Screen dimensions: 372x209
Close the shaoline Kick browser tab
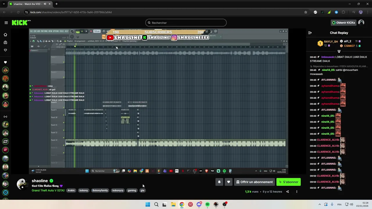click(x=50, y=4)
